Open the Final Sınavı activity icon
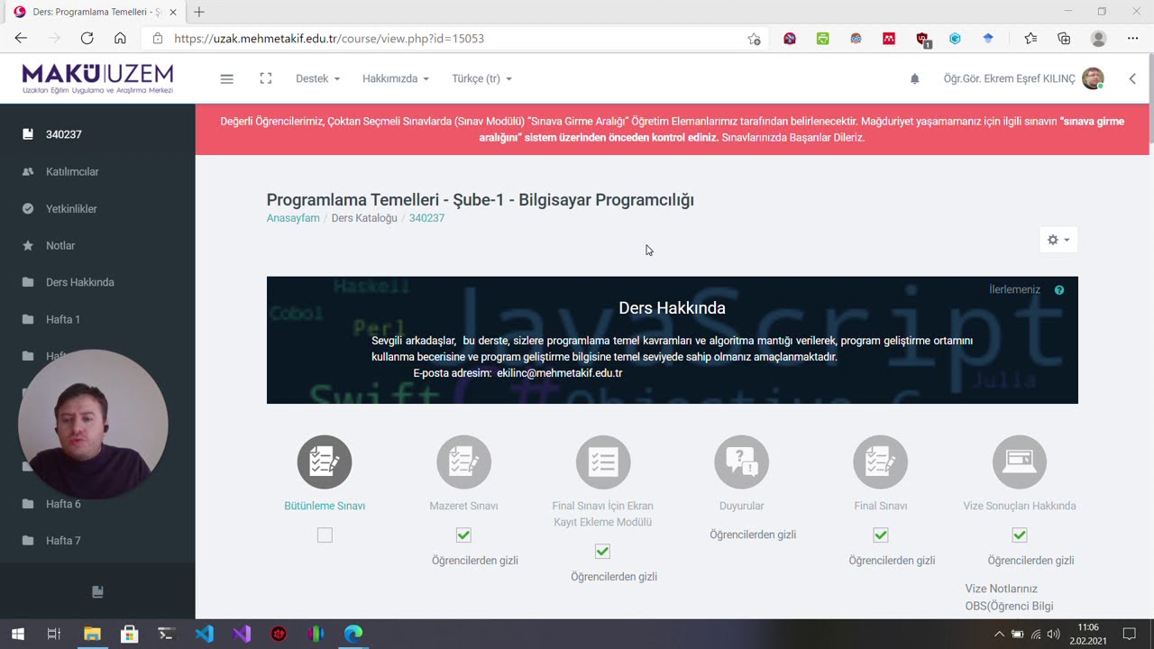This screenshot has width=1154, height=649. point(880,462)
